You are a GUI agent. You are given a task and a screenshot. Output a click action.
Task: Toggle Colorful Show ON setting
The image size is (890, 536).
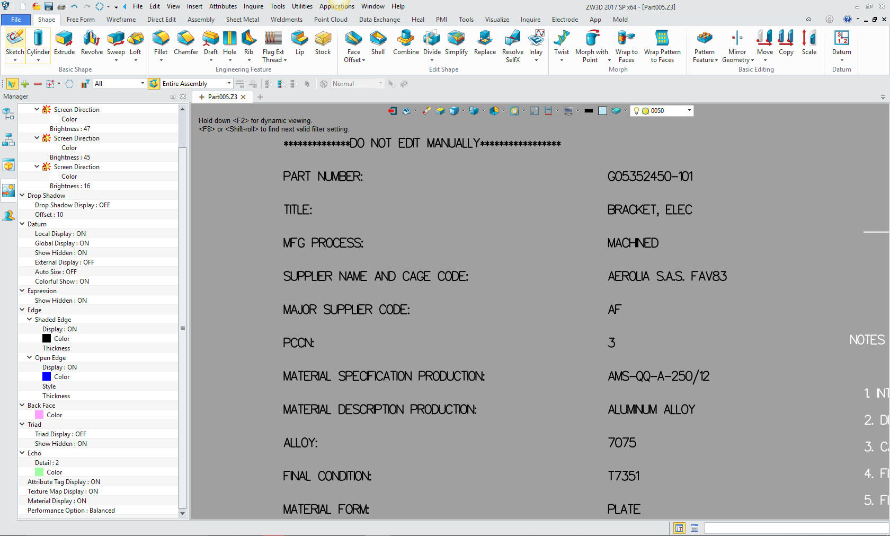(62, 282)
